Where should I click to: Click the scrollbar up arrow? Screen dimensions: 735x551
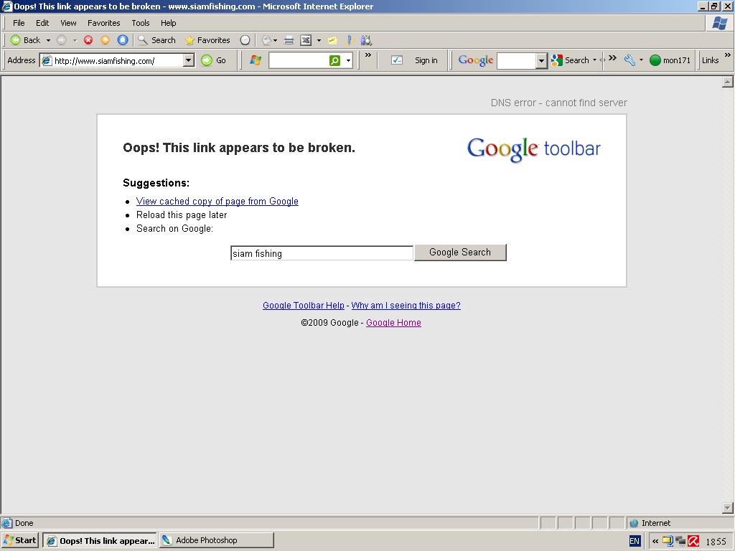tap(728, 82)
